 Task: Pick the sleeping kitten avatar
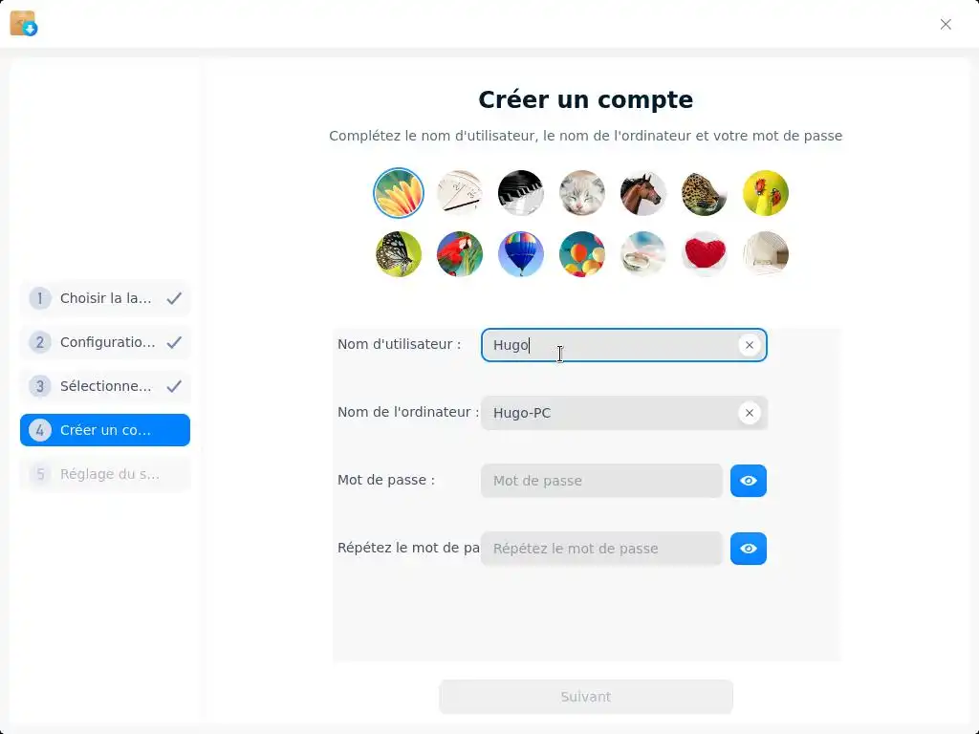pyautogui.click(x=582, y=193)
